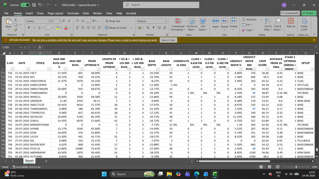The width and height of the screenshot is (319, 179).
Task: Click the Name Box showing C782
Action: (10, 47)
